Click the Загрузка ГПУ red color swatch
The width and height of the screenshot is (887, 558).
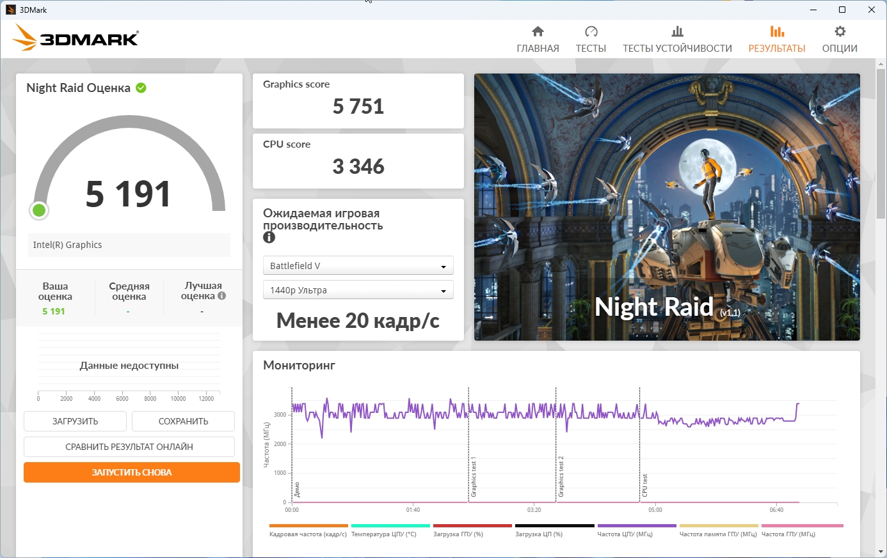[x=472, y=526]
